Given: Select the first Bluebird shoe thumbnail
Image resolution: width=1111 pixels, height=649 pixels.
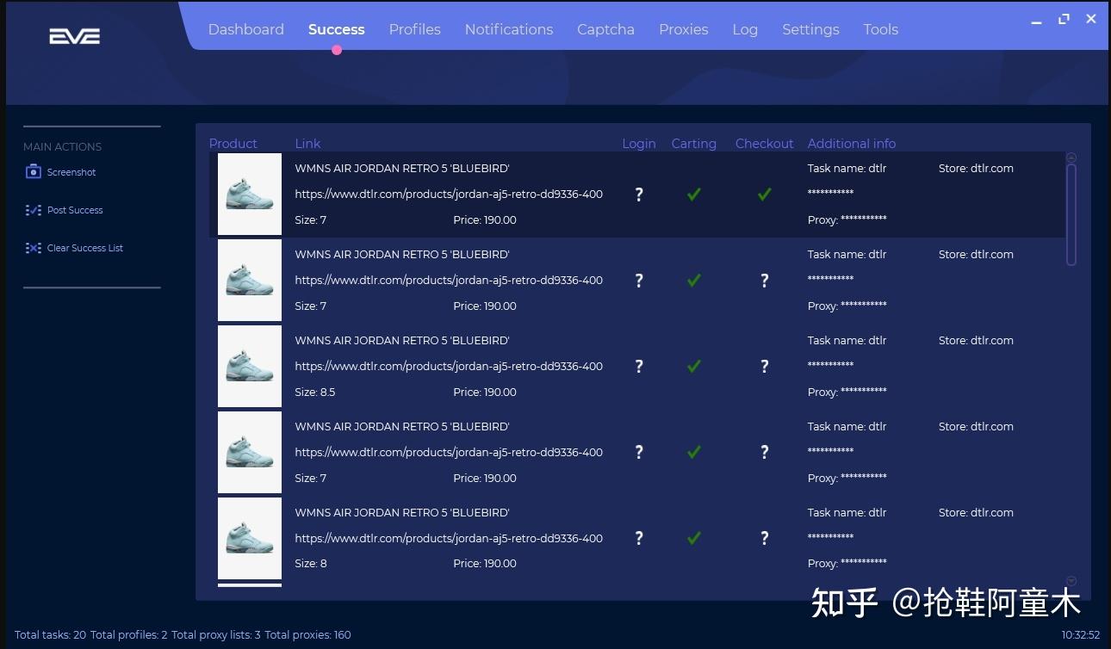Looking at the screenshot, I should [x=250, y=194].
